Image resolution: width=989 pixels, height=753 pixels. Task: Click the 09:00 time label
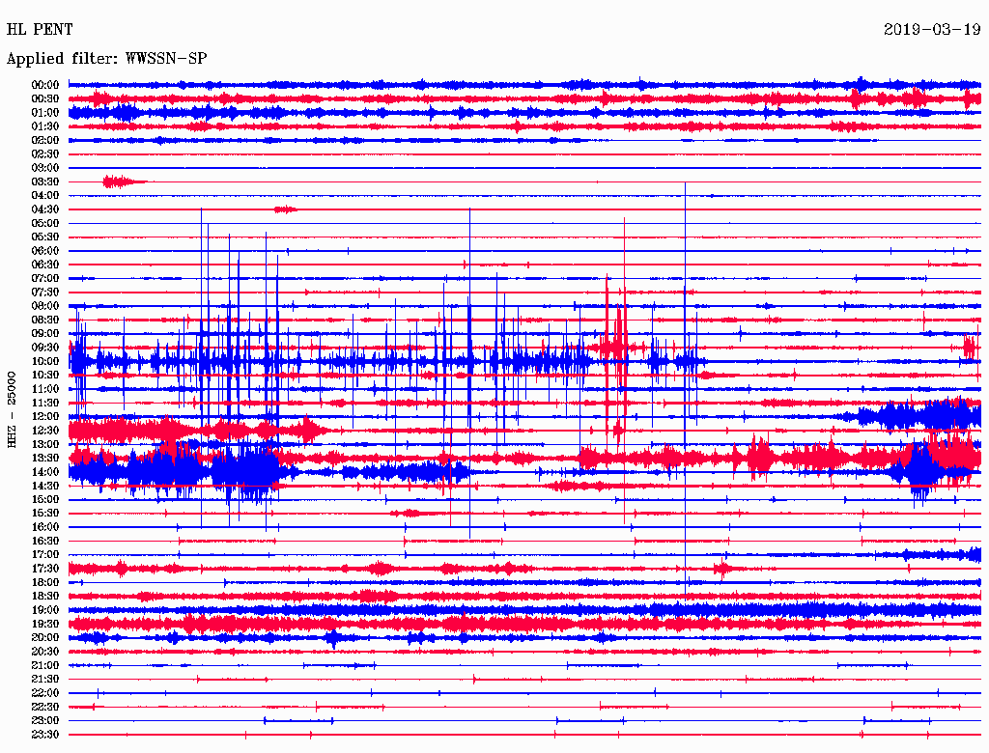45,334
